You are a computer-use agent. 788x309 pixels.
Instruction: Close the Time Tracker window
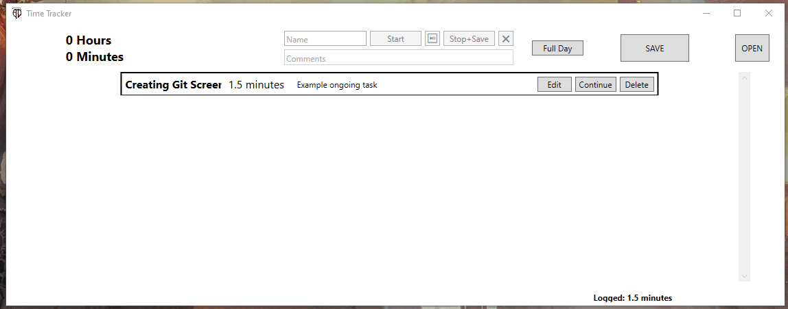point(768,14)
